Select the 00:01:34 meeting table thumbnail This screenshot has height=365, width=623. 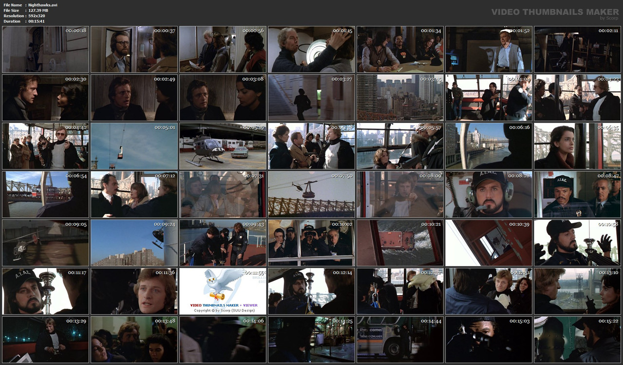400,49
